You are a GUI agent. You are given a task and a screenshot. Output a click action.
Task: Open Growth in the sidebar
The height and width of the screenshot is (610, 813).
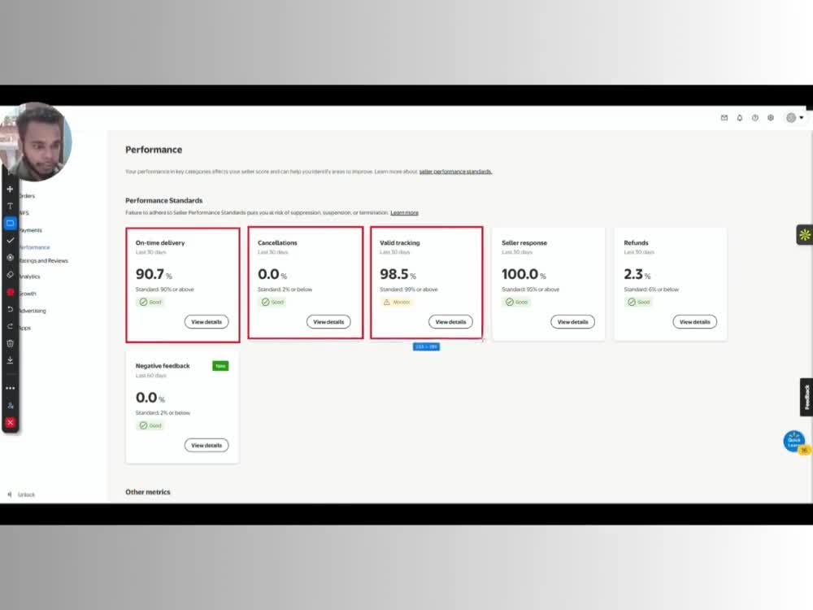(28, 294)
